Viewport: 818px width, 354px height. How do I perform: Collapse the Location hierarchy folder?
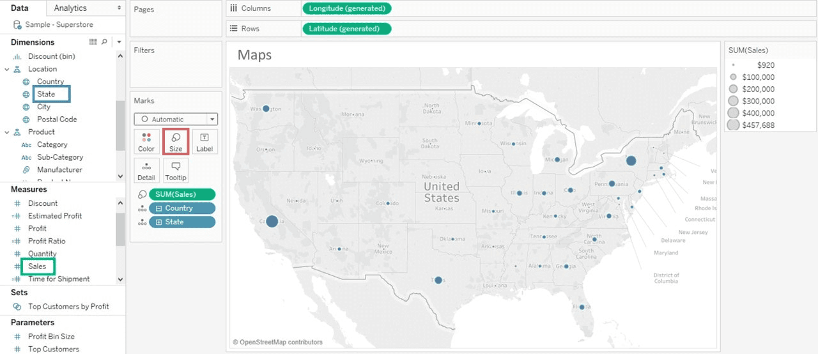tap(7, 69)
